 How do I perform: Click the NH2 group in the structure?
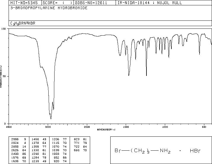pos(165,151)
